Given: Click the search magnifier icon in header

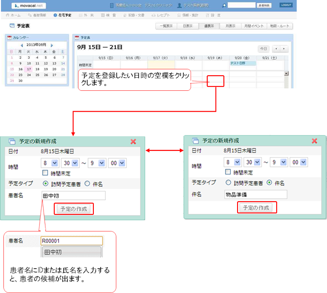Looking at the screenshot, I should coord(224,5).
